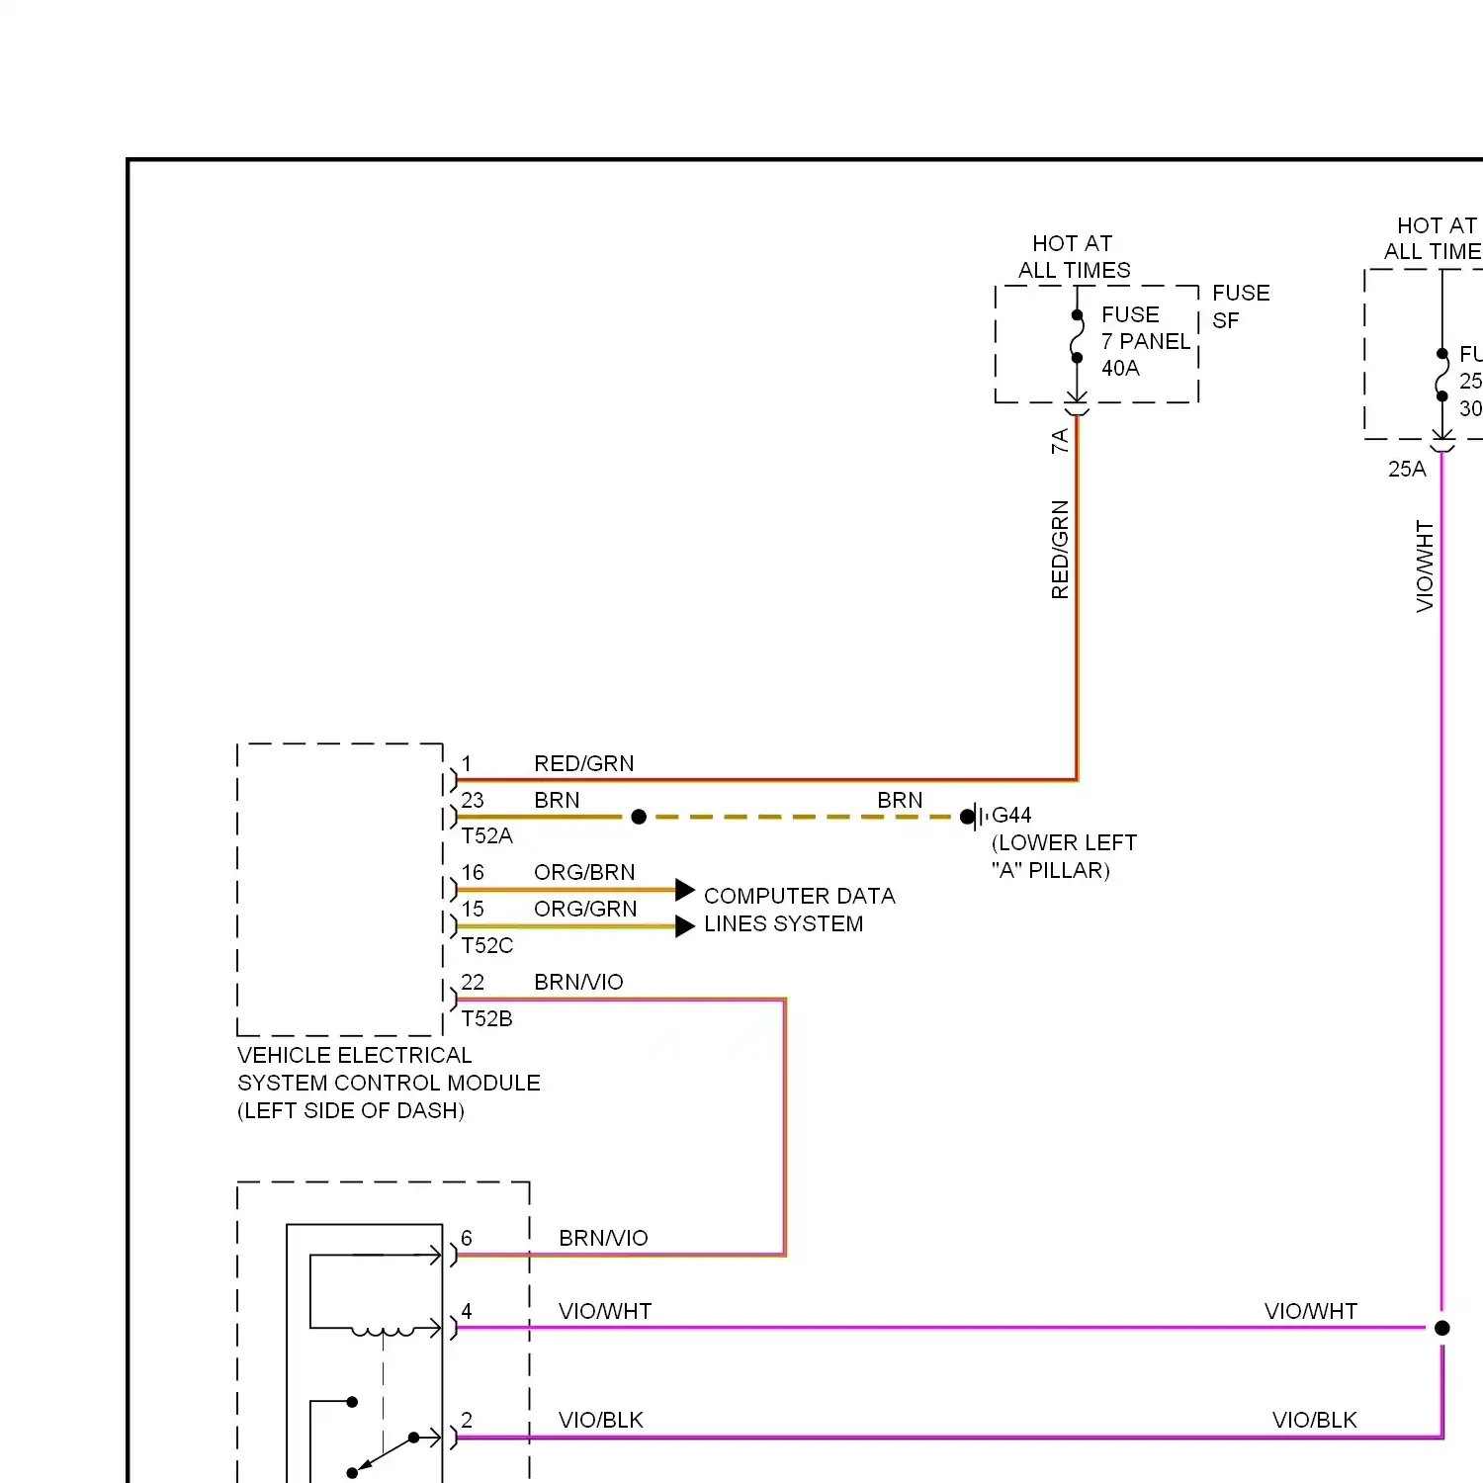Click pin number "15" on T52C
1483x1483 pixels.
[473, 909]
